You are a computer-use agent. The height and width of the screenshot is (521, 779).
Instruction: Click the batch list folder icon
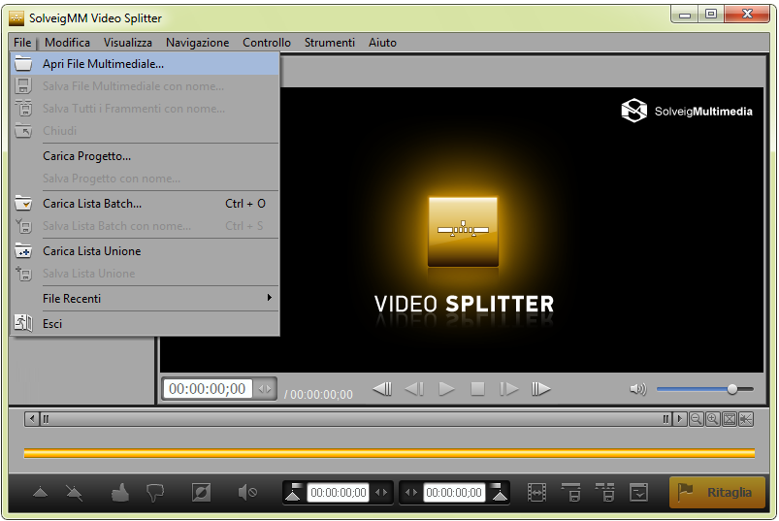click(23, 203)
